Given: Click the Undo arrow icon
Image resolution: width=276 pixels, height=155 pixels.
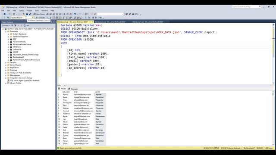Looking at the screenshot, I should (x=75, y=14).
